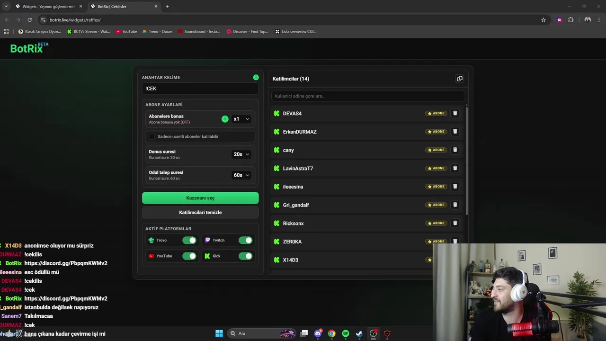Delete participant ErkanDURMAZ with the trash icon

(455, 132)
